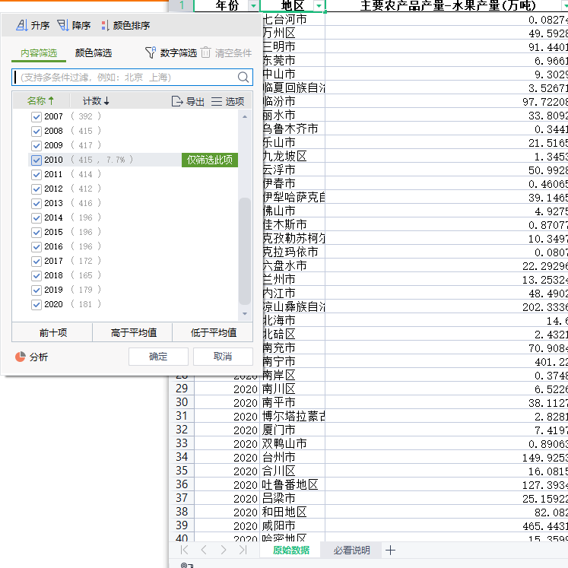Go to last sheet navigation arrow
The height and width of the screenshot is (568, 568).
[x=243, y=550]
